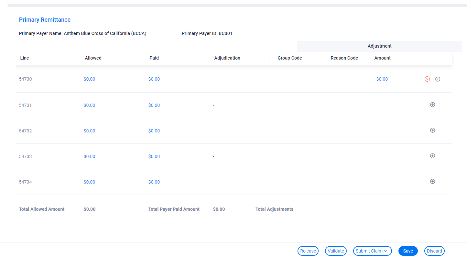Viewport: 467px width, 259px height.
Task: Edit Adjudication value for line 54730
Action: (214, 79)
